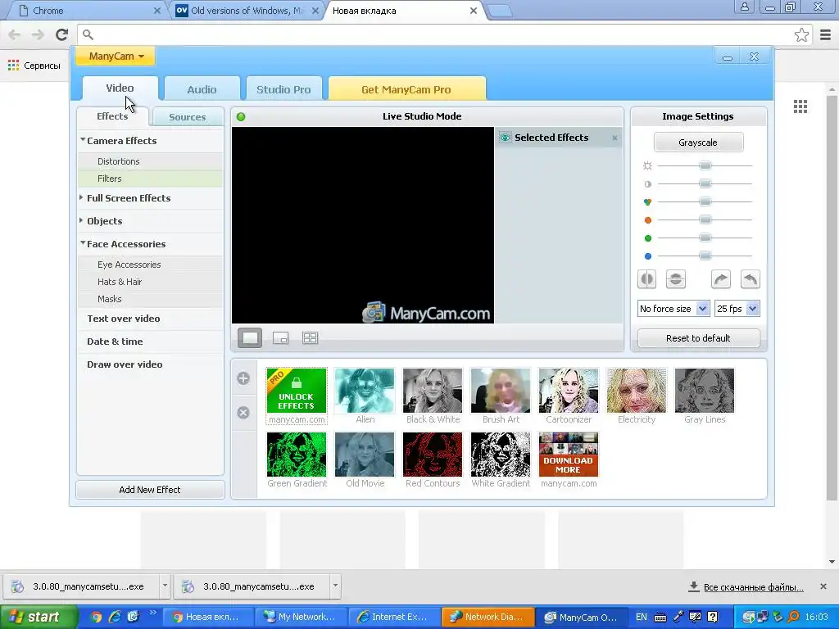
Task: Open options arrow for first downloaded exe
Action: [165, 586]
